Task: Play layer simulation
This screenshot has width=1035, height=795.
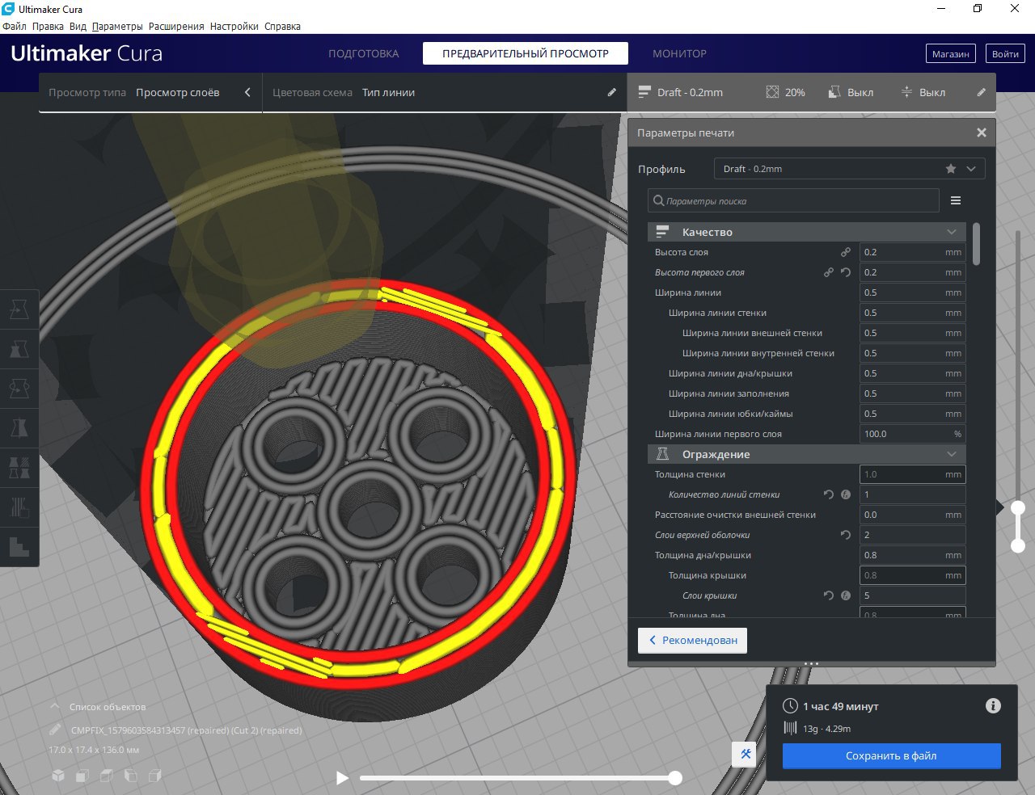Action: click(342, 778)
